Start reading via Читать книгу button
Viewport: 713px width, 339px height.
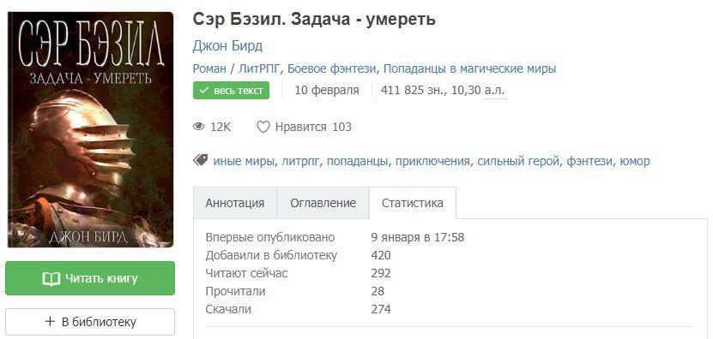pos(90,278)
